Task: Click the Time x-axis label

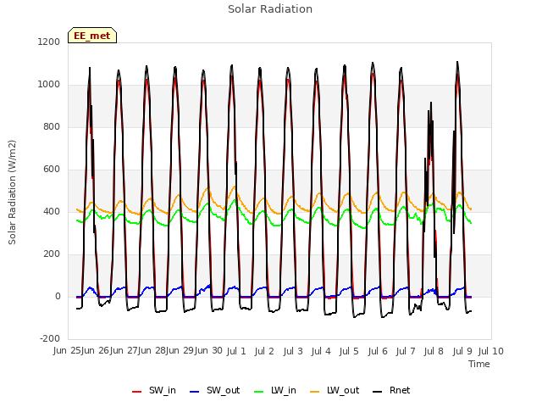Action: (x=479, y=364)
